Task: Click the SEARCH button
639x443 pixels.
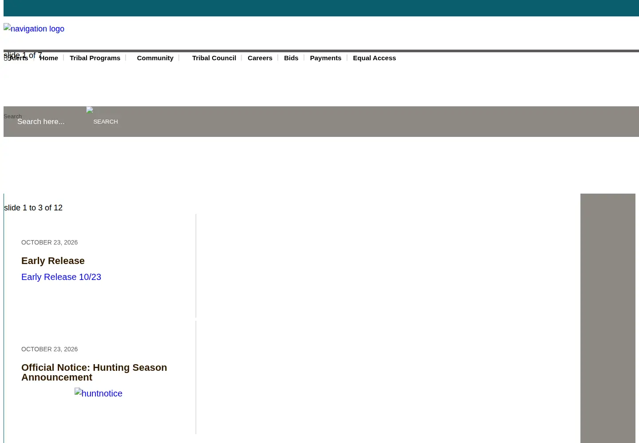Action: coord(106,121)
